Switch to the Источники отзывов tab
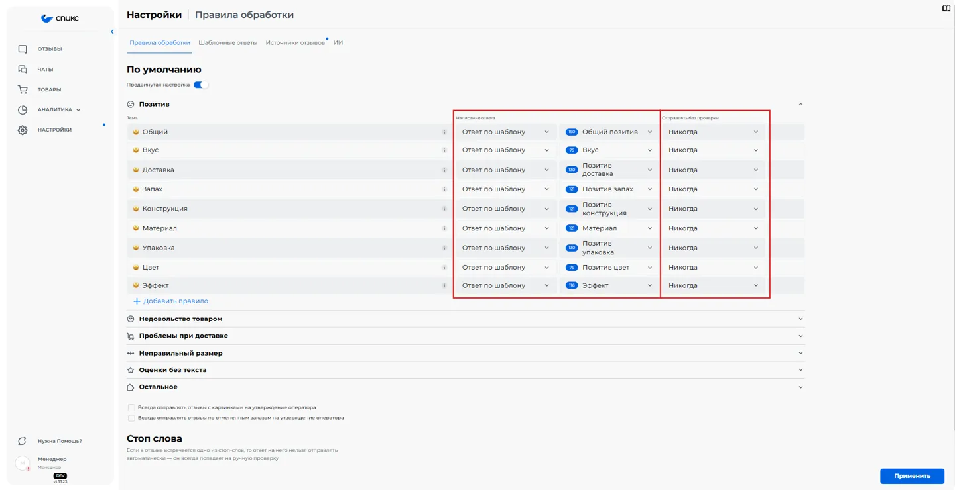 (x=295, y=42)
